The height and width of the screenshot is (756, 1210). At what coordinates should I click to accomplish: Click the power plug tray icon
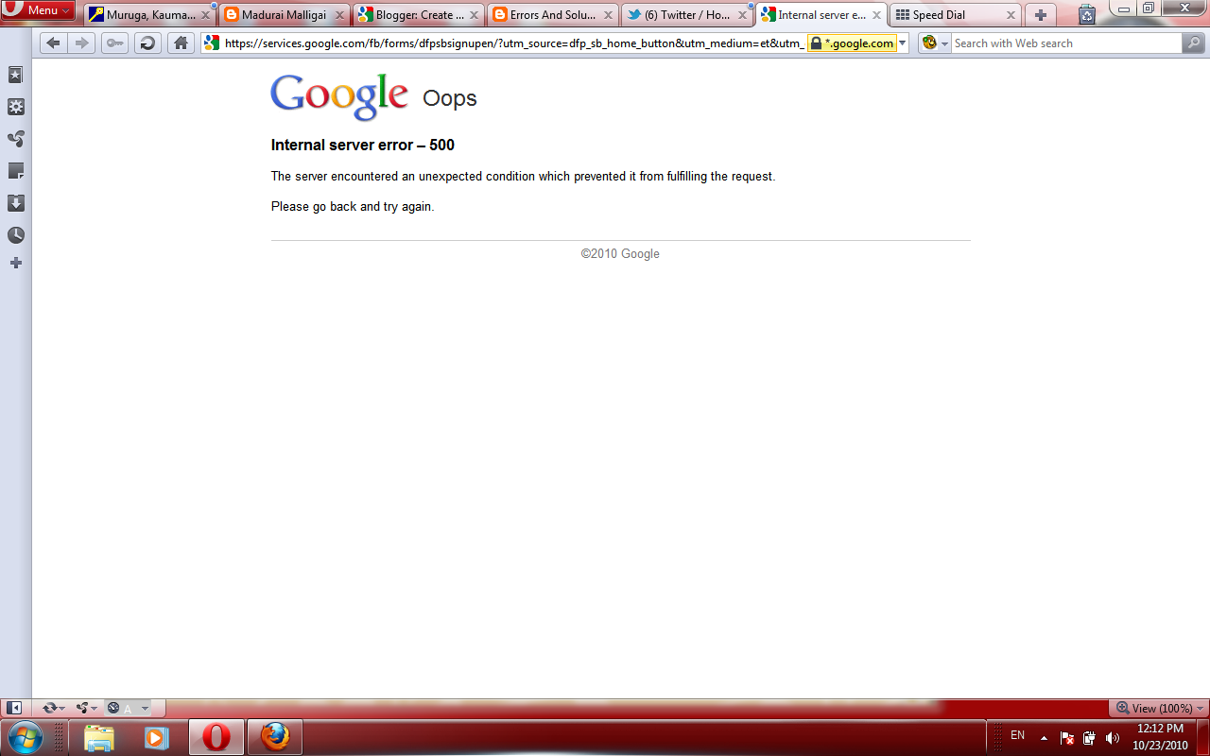1090,737
